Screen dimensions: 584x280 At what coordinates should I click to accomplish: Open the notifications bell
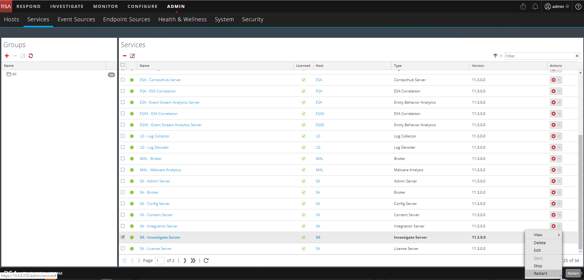pyautogui.click(x=535, y=6)
